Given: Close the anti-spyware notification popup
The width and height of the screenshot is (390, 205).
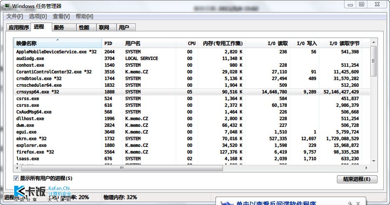Looking at the screenshot, I should pyautogui.click(x=358, y=203).
